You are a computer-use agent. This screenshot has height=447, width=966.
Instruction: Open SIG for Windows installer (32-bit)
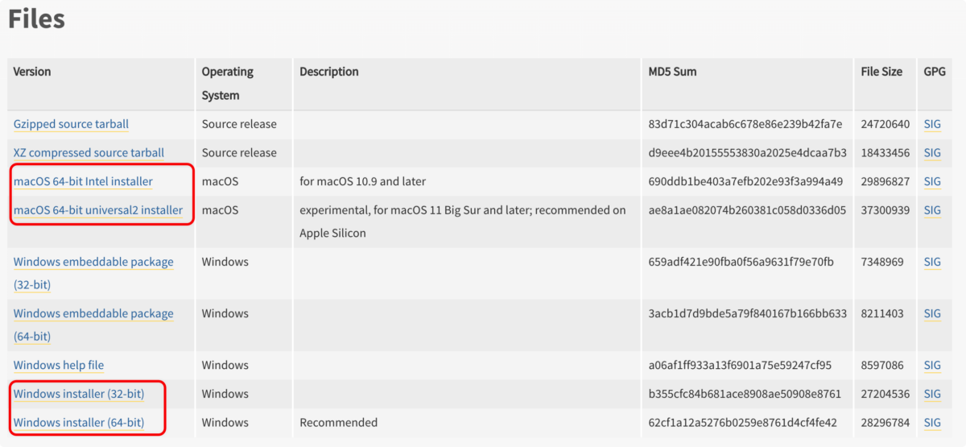click(932, 394)
